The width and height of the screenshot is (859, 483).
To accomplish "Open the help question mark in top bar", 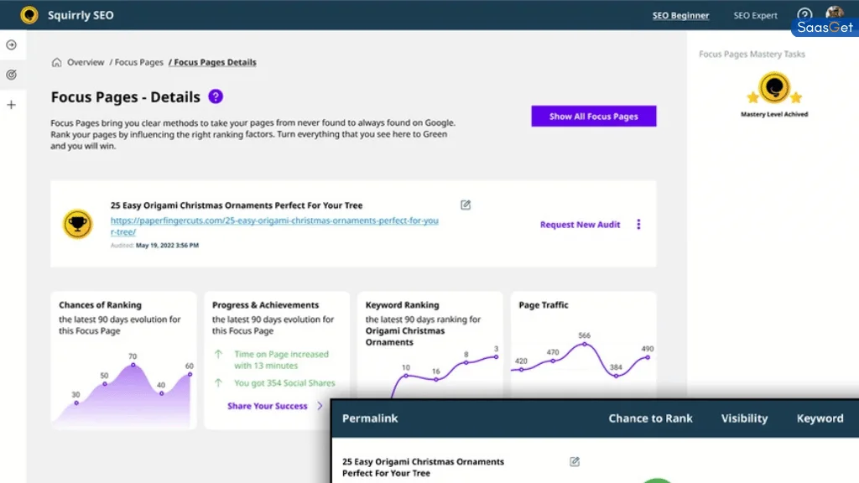I will tap(804, 15).
